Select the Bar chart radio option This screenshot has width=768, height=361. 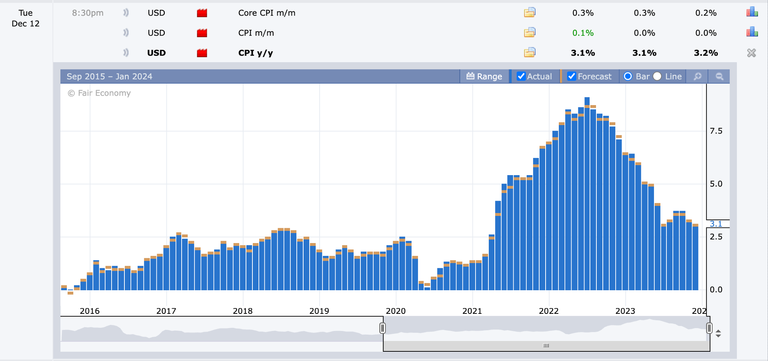point(628,76)
